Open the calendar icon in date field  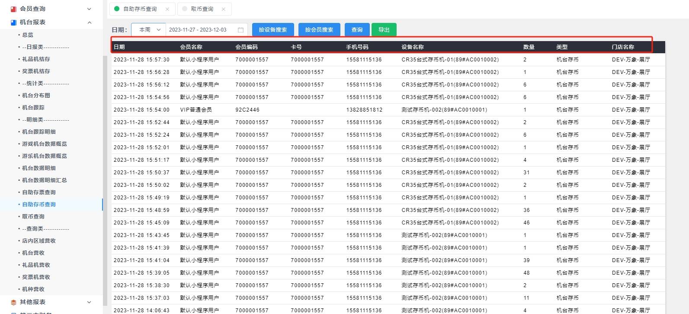click(241, 30)
